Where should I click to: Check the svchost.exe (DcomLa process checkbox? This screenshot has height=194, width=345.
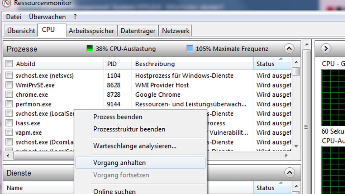click(9, 142)
